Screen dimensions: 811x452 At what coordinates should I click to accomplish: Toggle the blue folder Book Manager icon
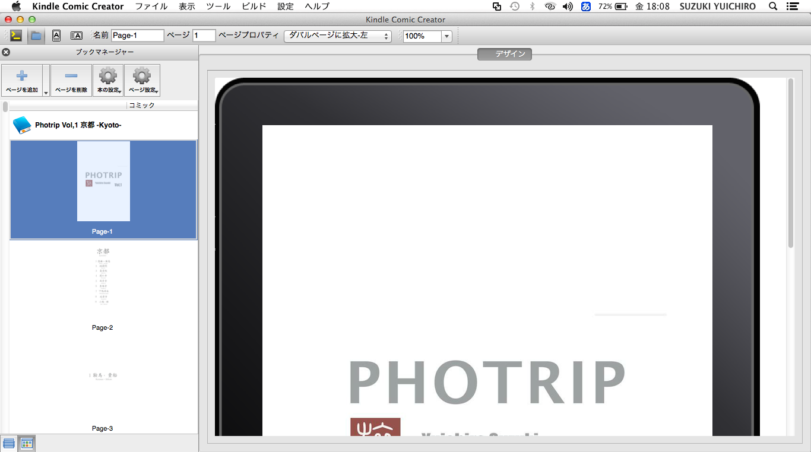tap(36, 36)
